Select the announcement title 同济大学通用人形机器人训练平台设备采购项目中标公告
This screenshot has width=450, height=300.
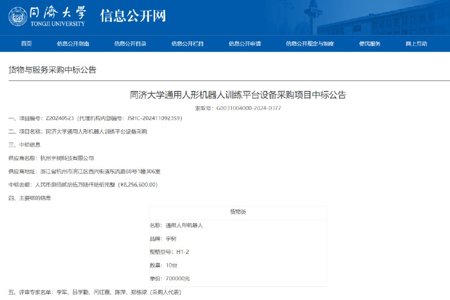coord(238,95)
